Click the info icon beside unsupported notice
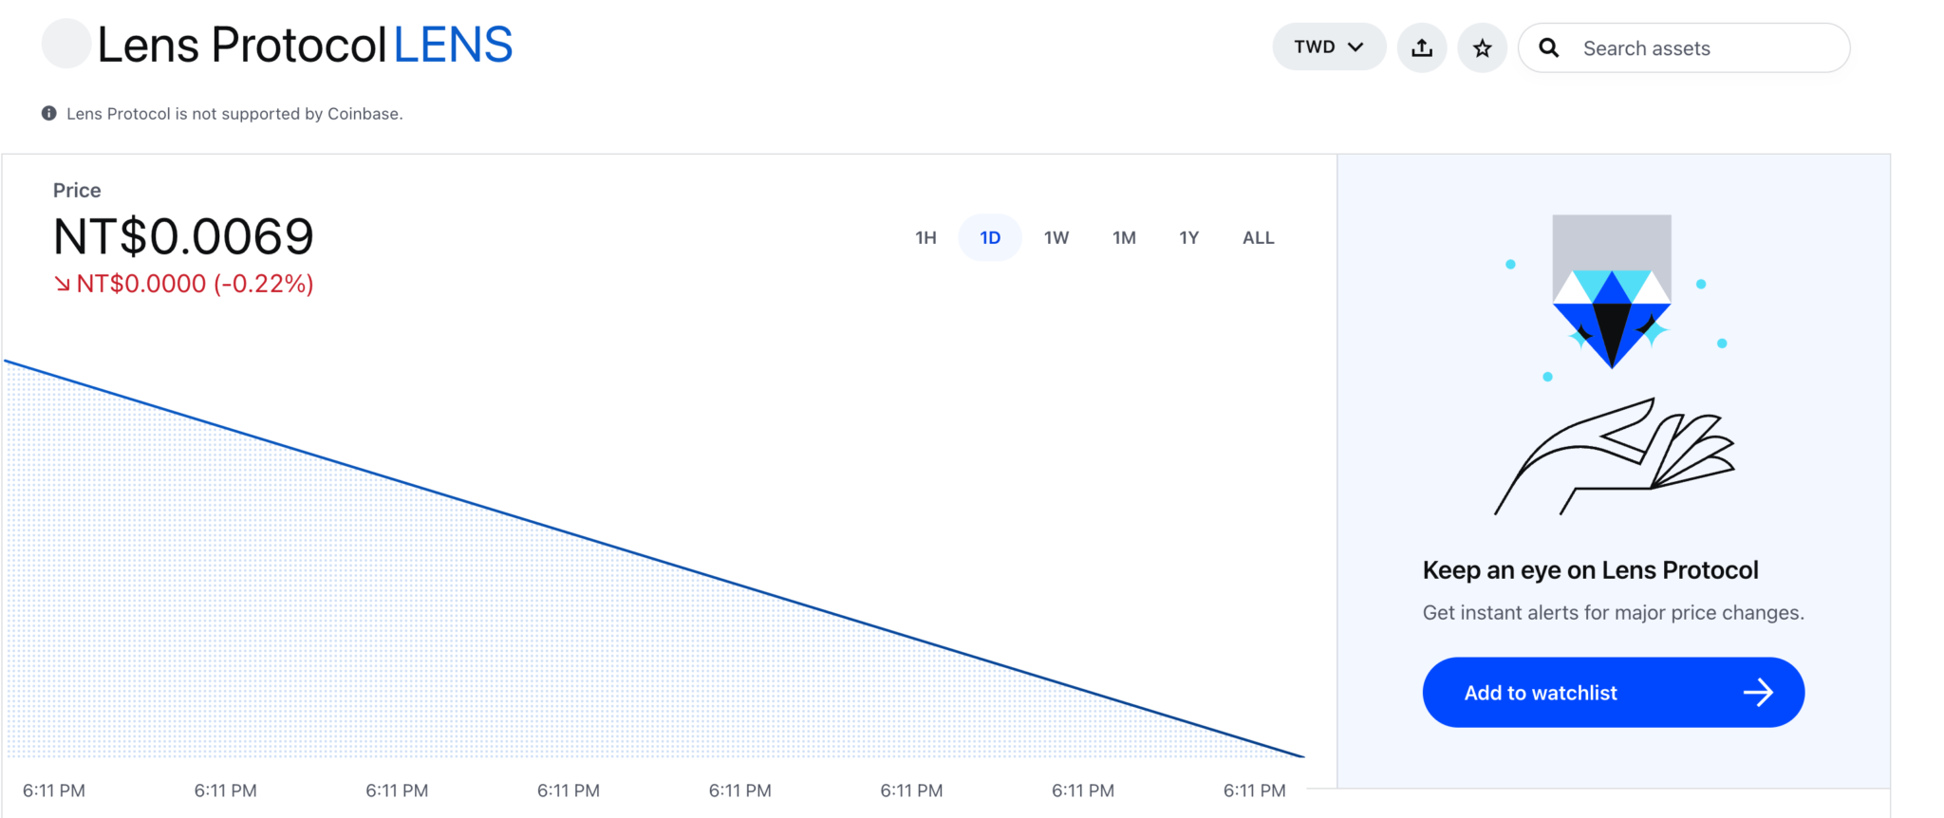This screenshot has height=818, width=1944. pos(48,113)
